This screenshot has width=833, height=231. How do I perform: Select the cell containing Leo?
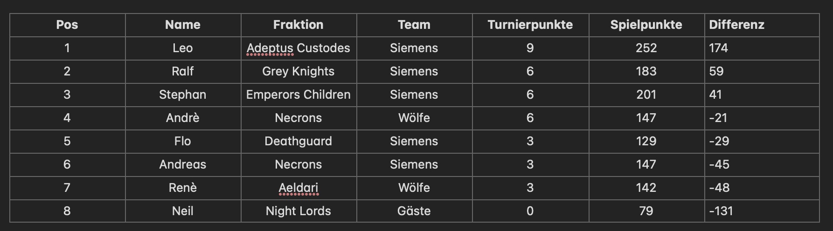183,48
